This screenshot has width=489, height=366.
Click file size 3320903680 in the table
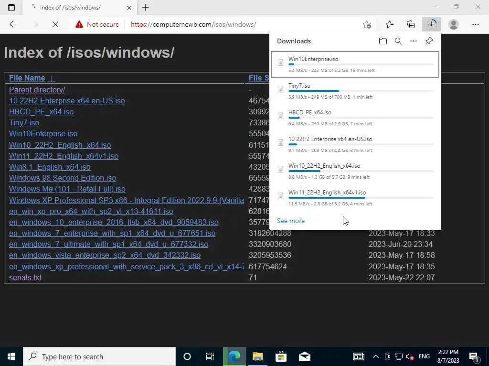coord(270,244)
